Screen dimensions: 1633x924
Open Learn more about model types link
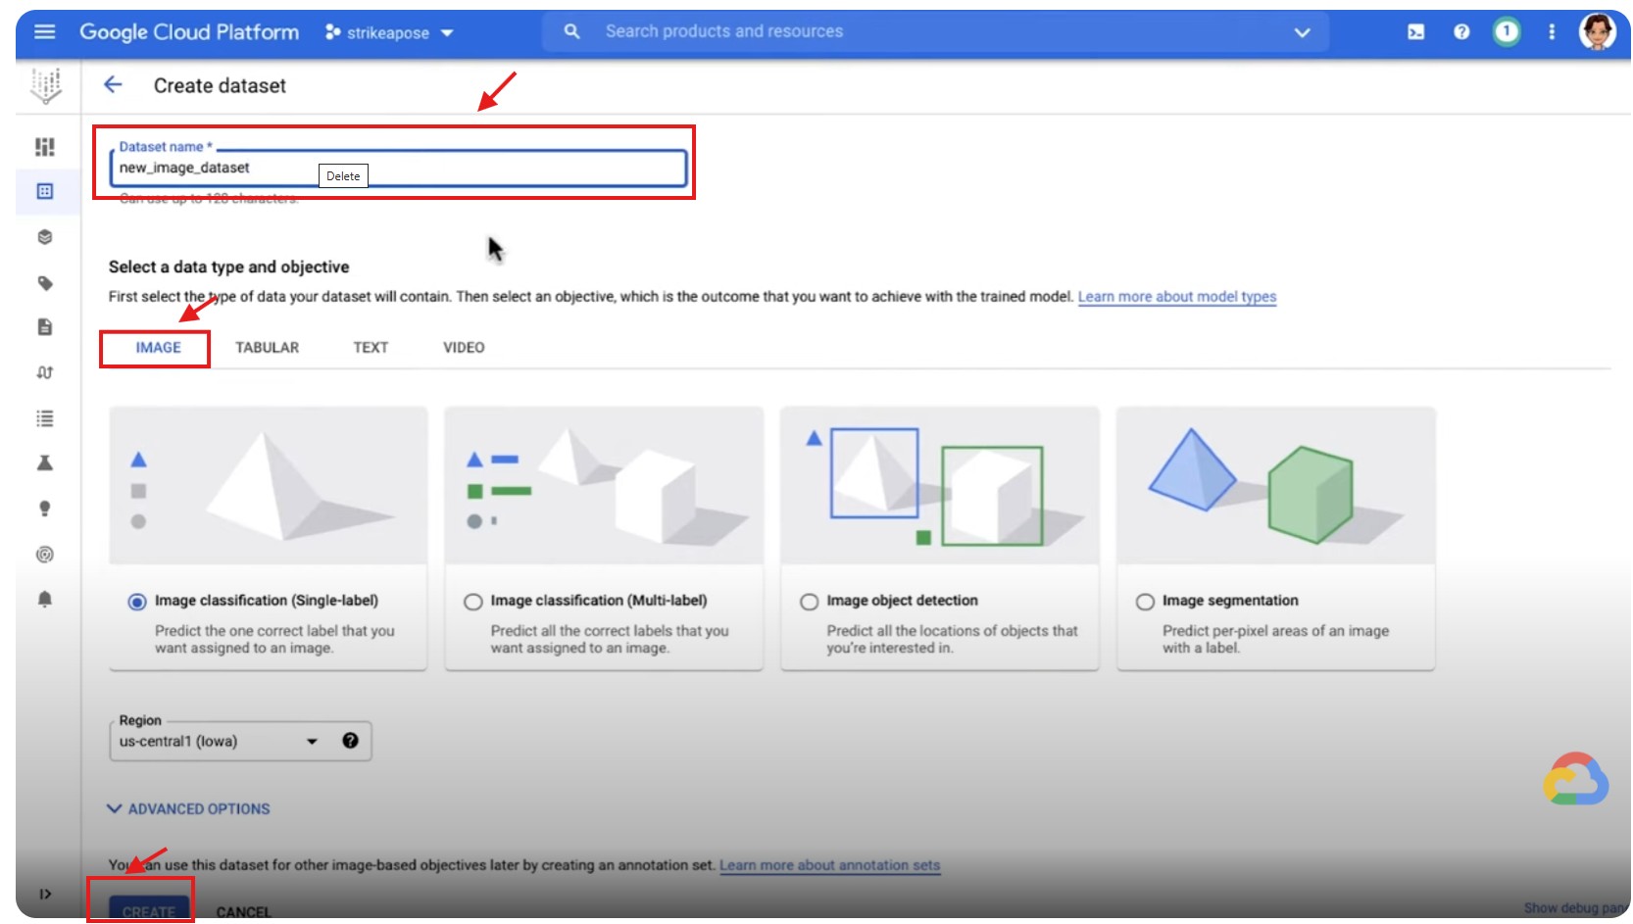pos(1176,297)
